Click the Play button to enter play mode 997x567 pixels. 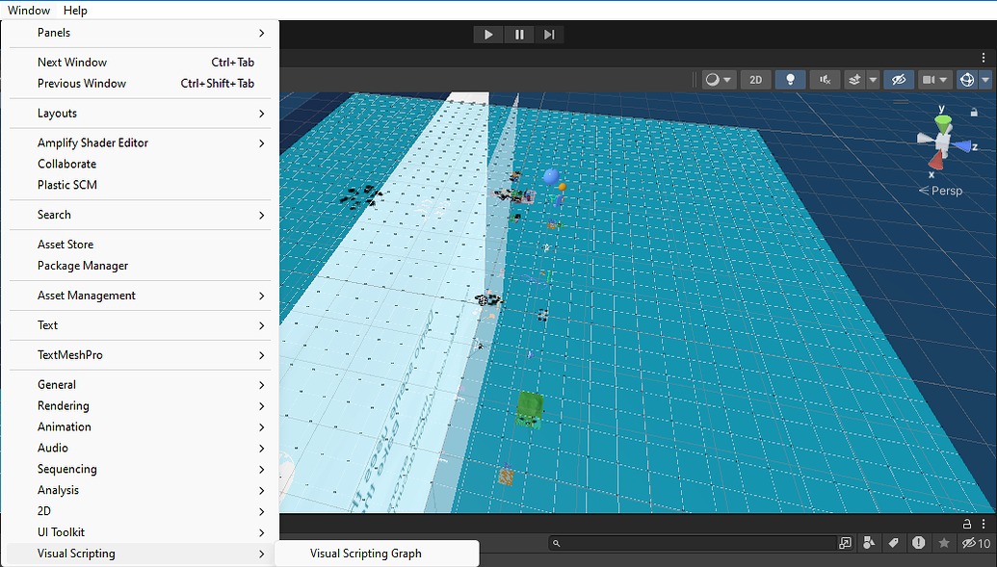[487, 34]
